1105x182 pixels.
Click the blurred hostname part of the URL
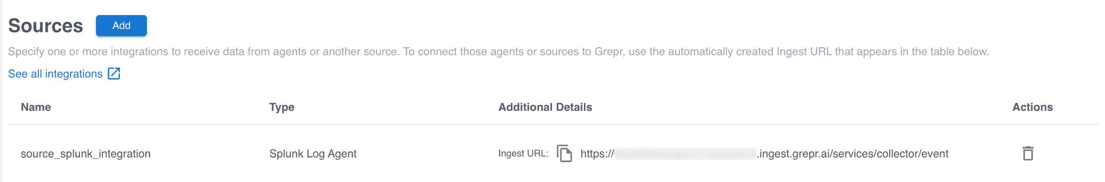[x=685, y=154]
